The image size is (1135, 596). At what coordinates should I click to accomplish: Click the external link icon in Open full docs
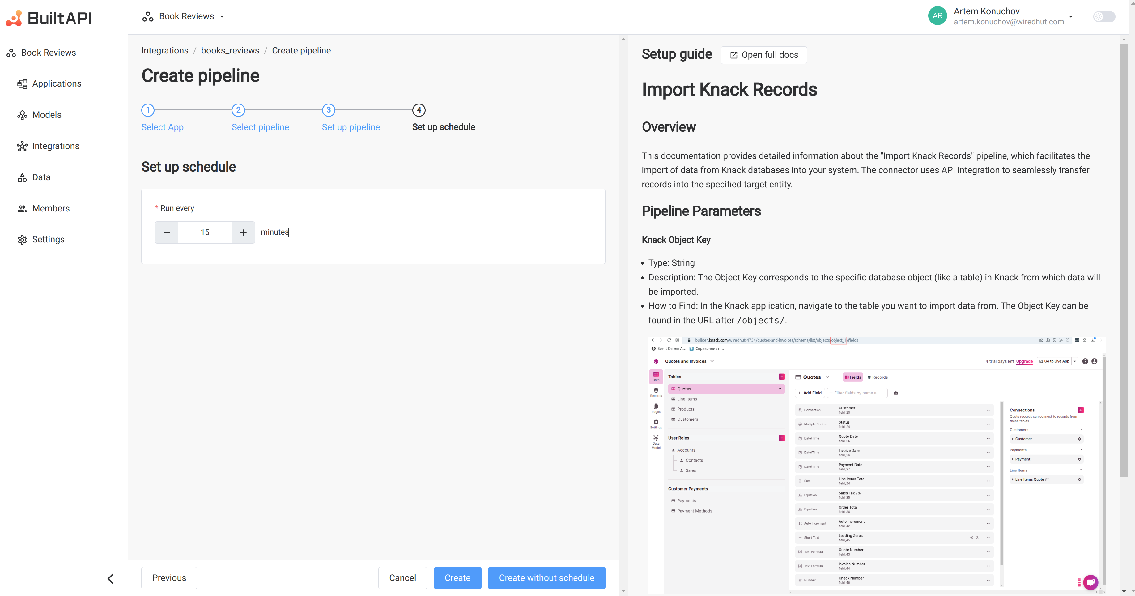tap(733, 55)
